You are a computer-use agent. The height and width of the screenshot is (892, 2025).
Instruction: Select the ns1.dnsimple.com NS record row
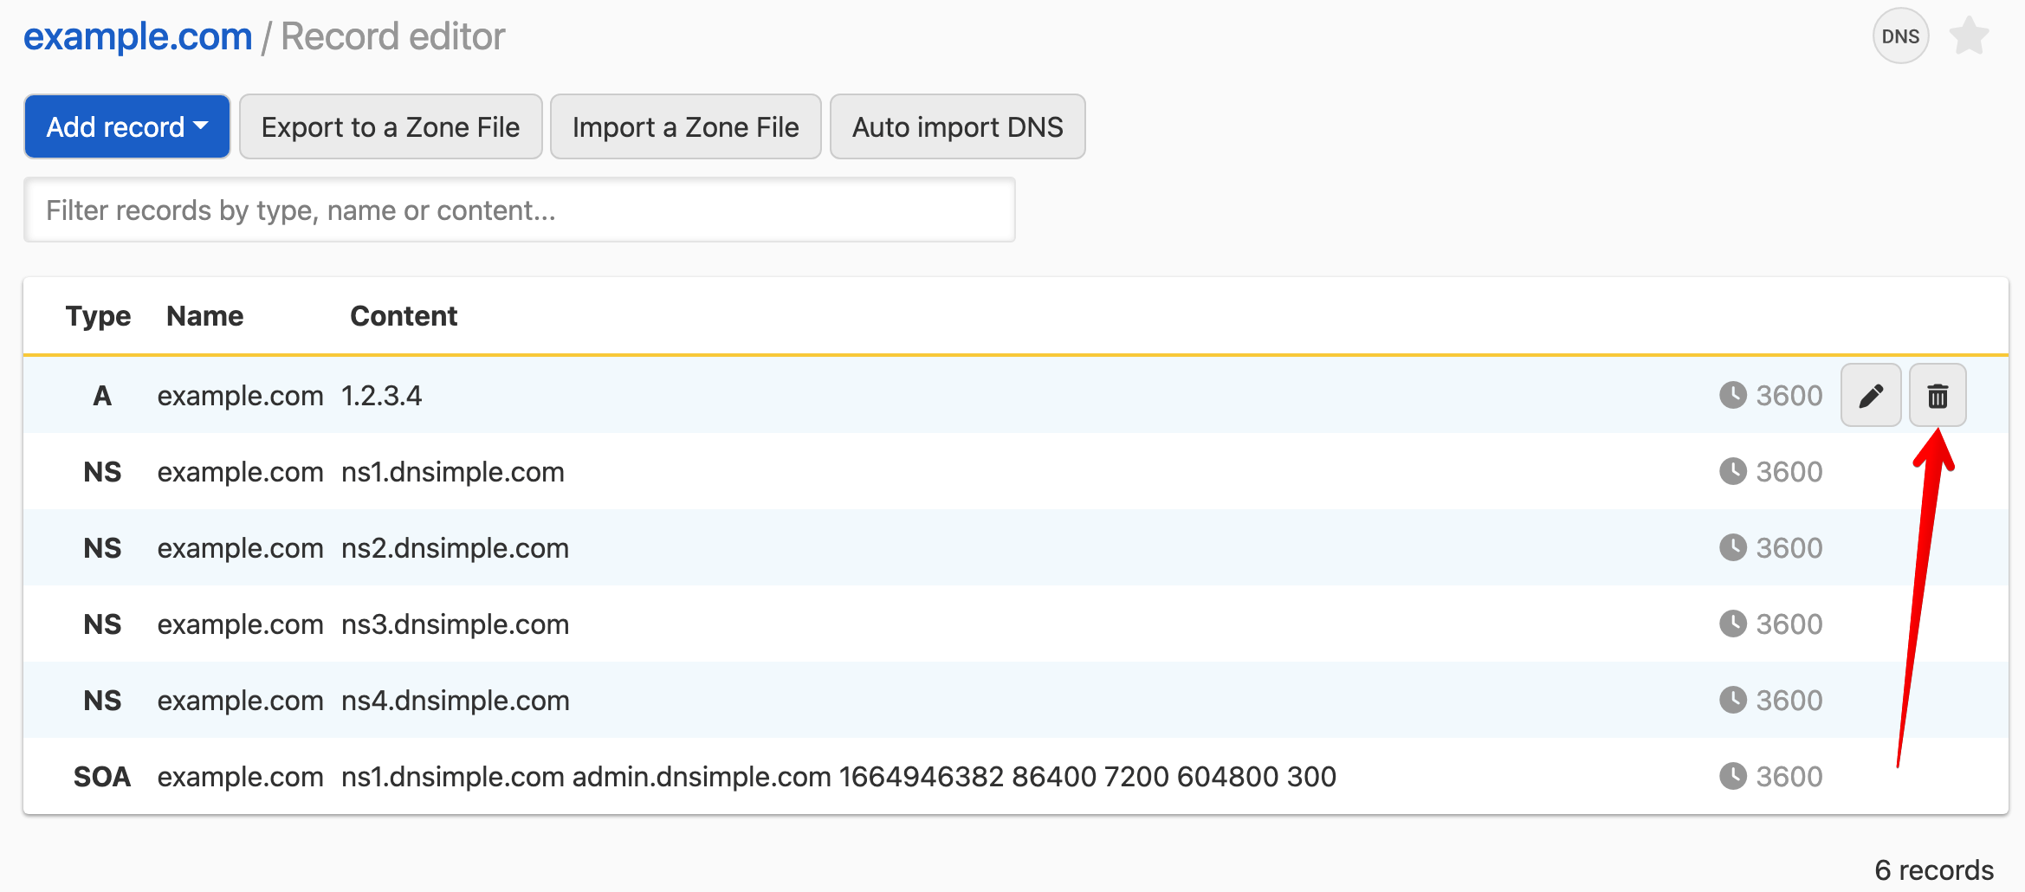tap(452, 472)
